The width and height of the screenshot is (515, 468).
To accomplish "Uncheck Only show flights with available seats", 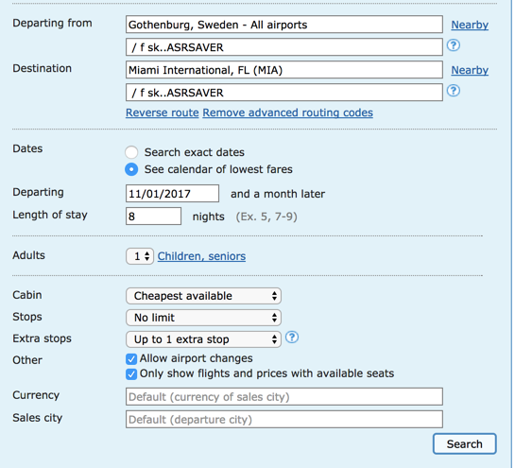I will pyautogui.click(x=131, y=374).
